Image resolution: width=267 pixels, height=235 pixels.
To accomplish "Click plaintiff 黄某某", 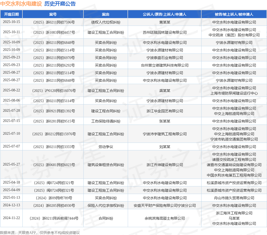I will [x=165, y=22].
